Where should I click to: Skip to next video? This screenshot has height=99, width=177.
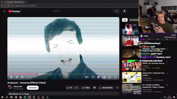point(17,77)
